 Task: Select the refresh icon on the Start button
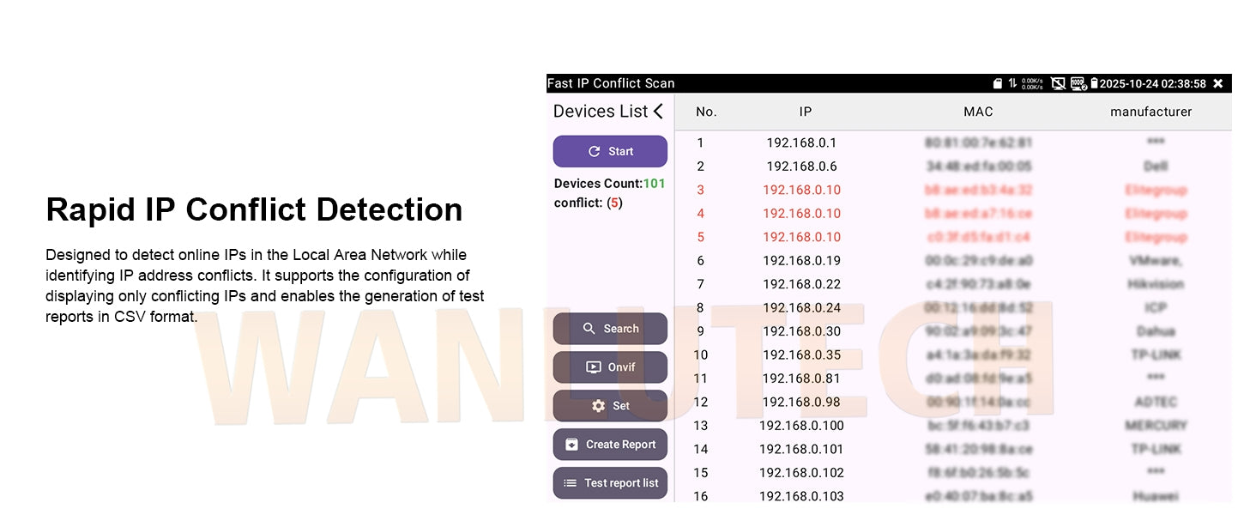(595, 151)
